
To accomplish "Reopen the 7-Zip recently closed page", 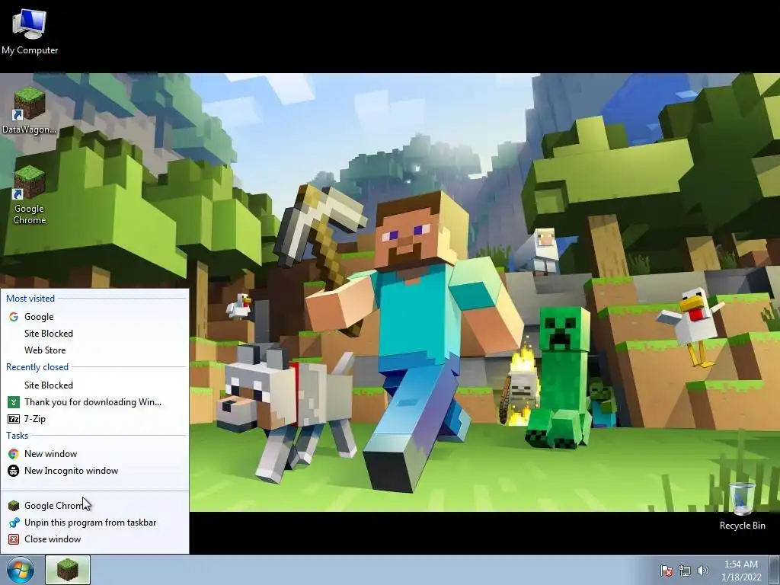I will coord(94,419).
